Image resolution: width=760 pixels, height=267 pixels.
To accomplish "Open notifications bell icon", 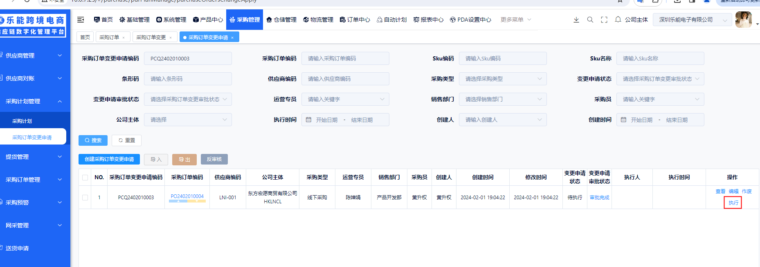I will (618, 20).
